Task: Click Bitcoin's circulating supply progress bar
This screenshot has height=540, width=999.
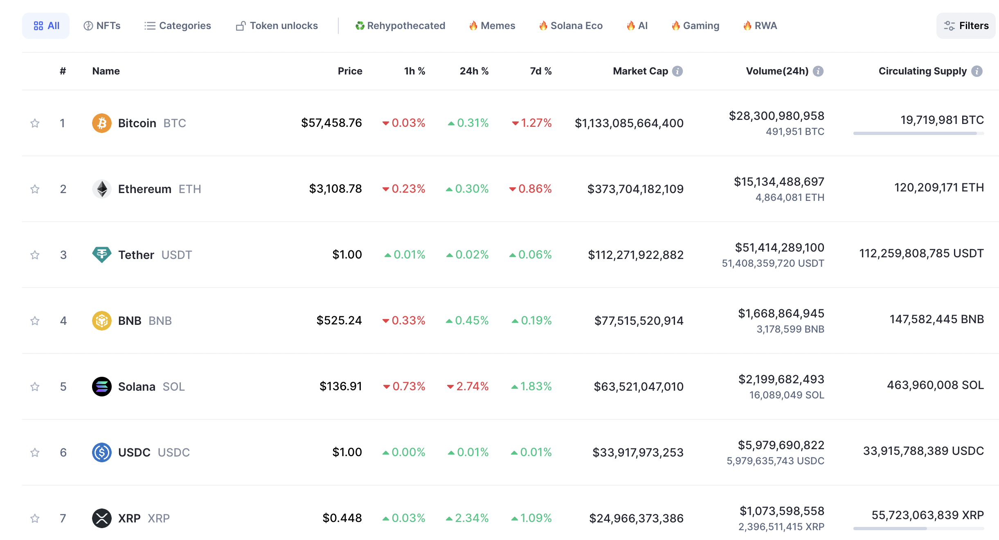Action: point(918,133)
